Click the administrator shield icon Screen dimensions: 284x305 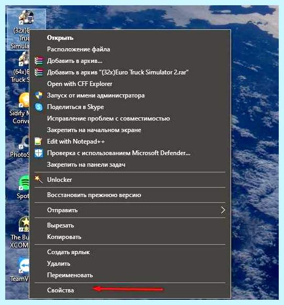coord(39,95)
